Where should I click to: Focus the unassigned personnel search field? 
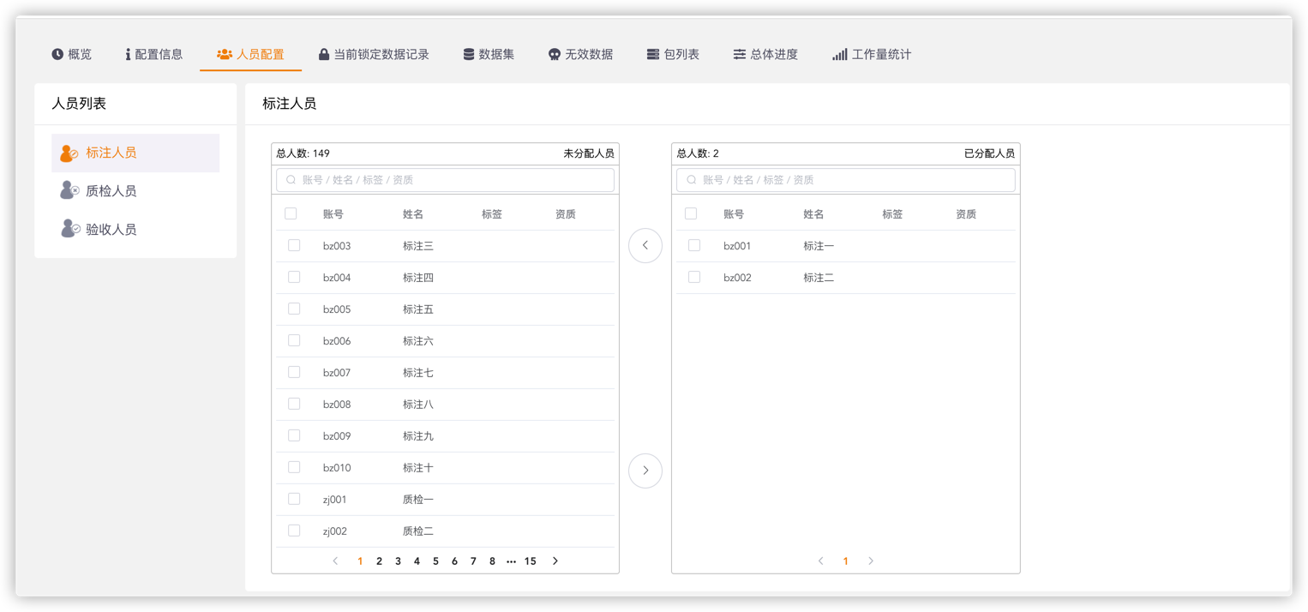(445, 180)
